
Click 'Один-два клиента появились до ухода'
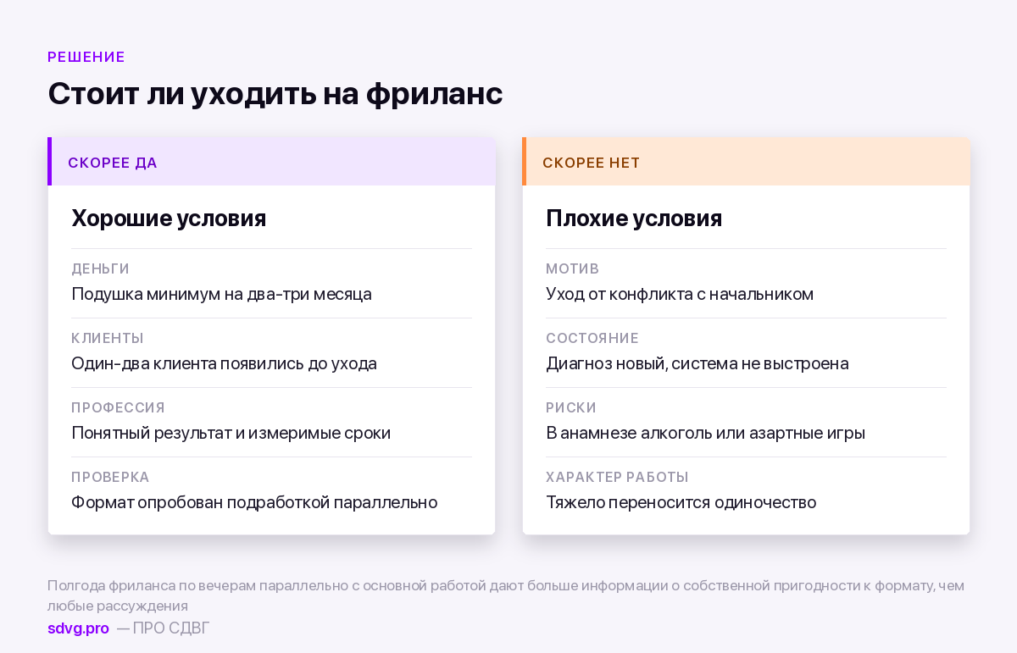tap(224, 363)
